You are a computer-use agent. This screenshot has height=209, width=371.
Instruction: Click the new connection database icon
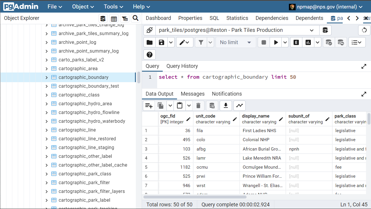point(325,30)
